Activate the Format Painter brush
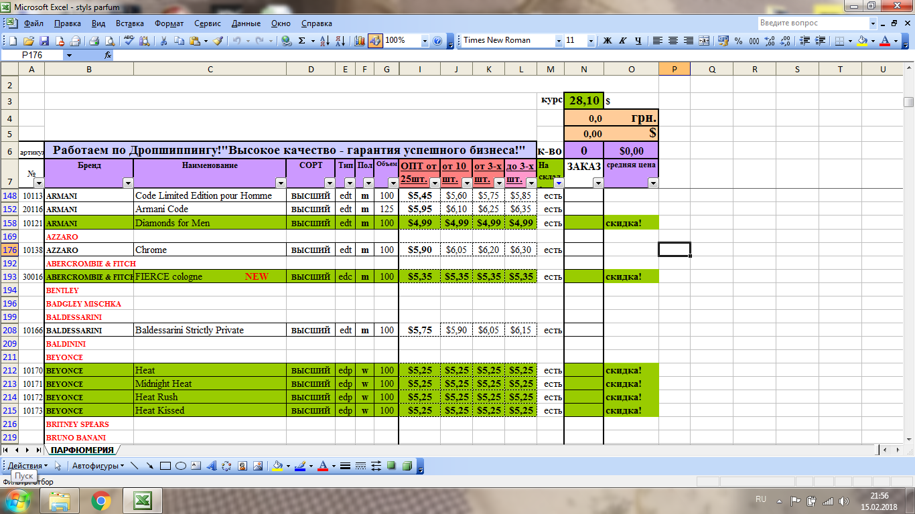915x514 pixels. 218,41
